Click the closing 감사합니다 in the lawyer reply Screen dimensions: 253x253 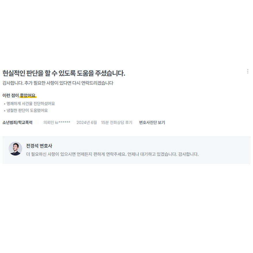click(188, 154)
